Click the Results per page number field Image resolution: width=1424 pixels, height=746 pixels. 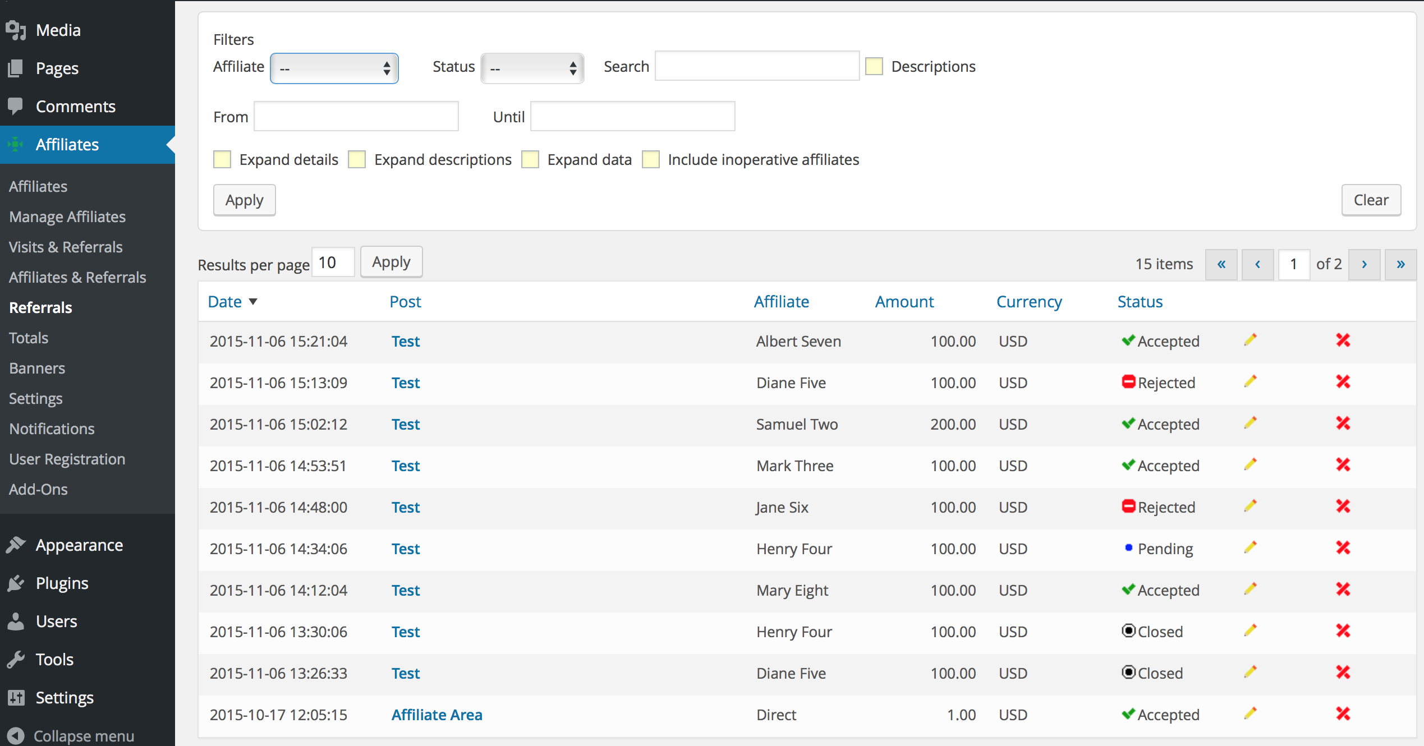(x=333, y=263)
